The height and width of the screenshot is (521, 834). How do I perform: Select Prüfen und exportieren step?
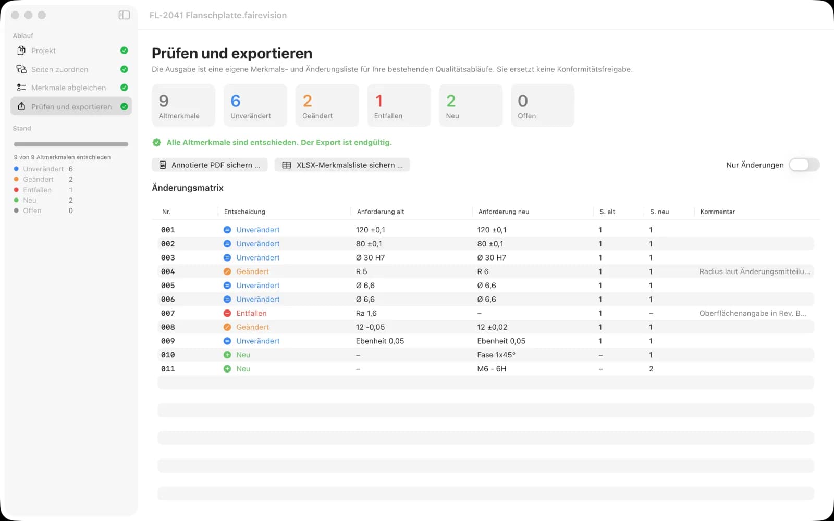tap(71, 106)
